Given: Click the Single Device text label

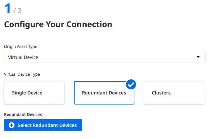Looking at the screenshot, I should point(27,93).
